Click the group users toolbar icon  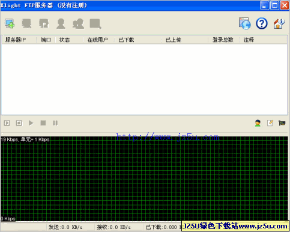click(78, 24)
